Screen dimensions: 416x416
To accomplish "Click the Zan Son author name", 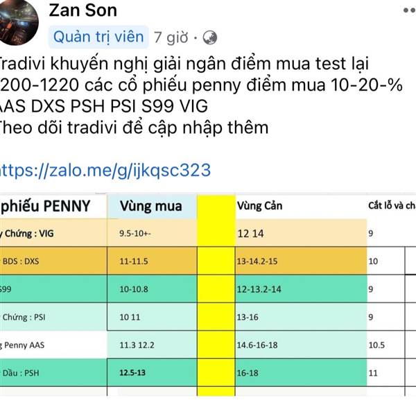I will [83, 10].
